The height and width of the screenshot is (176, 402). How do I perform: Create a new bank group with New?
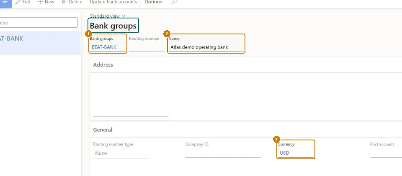point(46,2)
